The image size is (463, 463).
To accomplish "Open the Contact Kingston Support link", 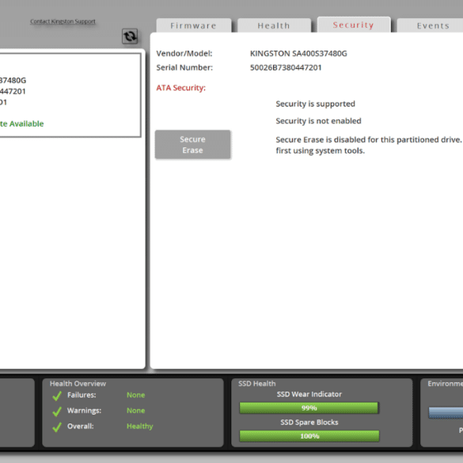I will point(63,21).
